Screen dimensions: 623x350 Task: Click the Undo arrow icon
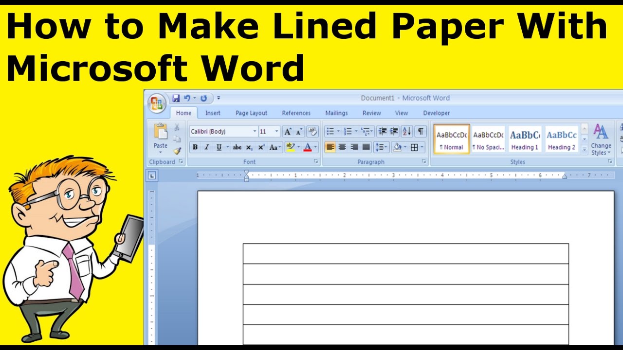point(187,98)
